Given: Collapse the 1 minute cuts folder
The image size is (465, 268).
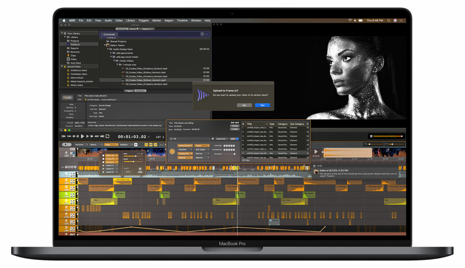Looking at the screenshot, I should [117, 65].
